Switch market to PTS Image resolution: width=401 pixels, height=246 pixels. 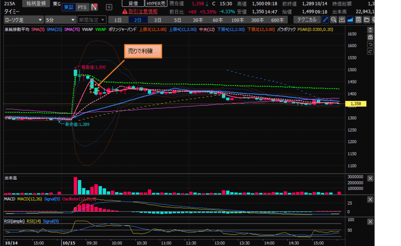[82, 7]
